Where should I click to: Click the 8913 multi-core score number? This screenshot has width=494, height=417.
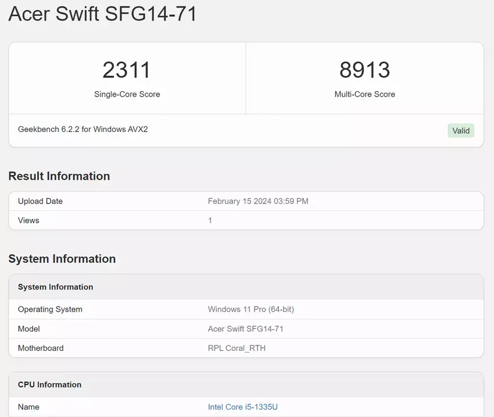364,70
